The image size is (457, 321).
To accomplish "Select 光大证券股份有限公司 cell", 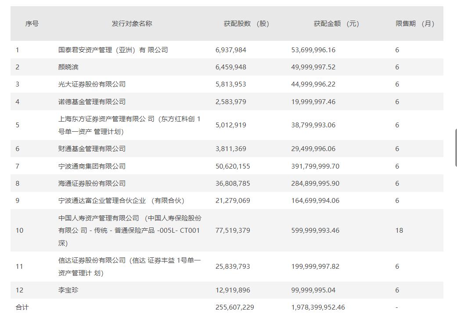I will tap(92, 84).
